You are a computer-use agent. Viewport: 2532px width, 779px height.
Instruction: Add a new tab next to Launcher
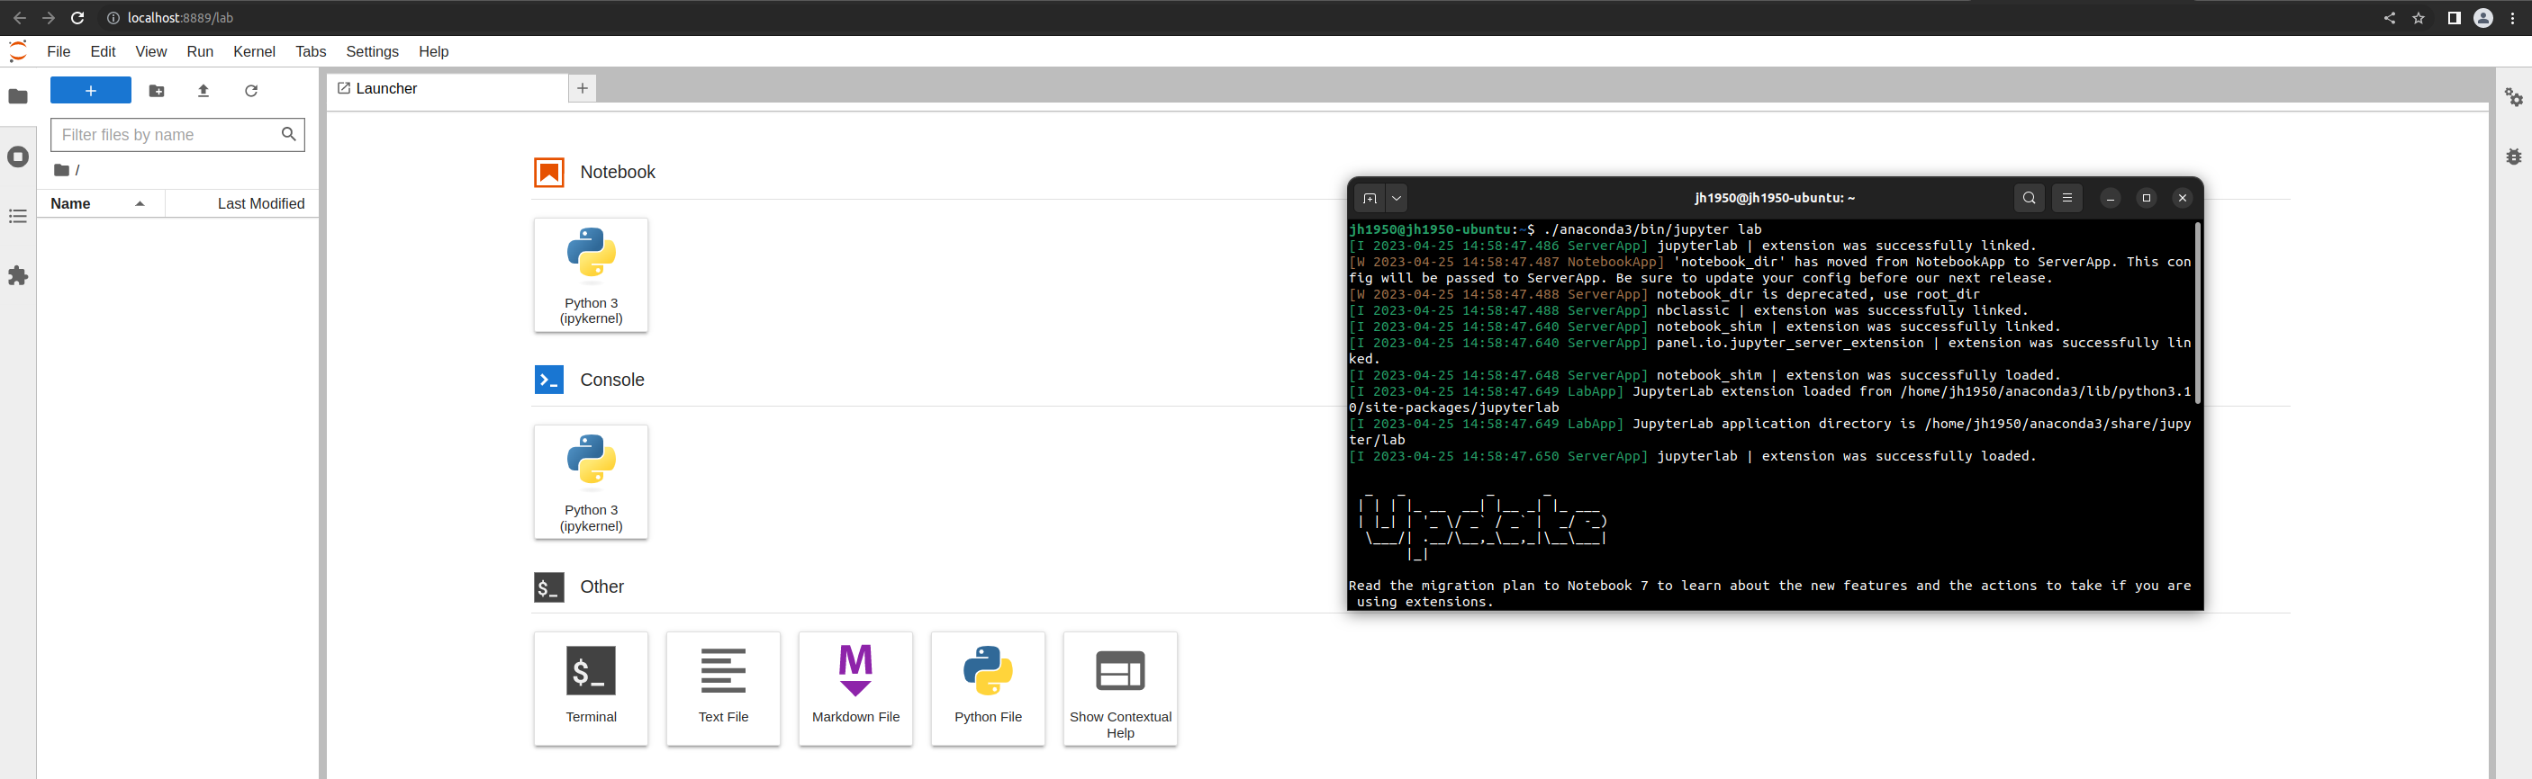582,88
